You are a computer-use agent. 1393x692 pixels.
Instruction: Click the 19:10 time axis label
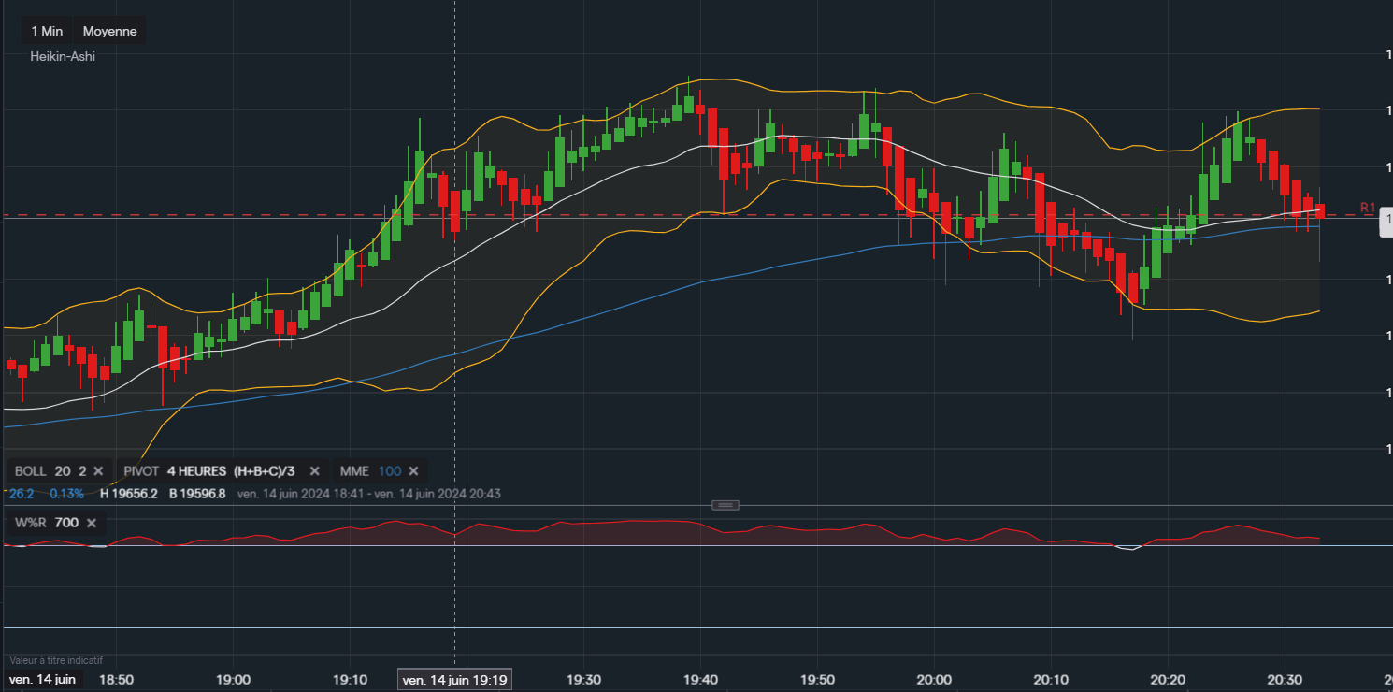tap(350, 680)
